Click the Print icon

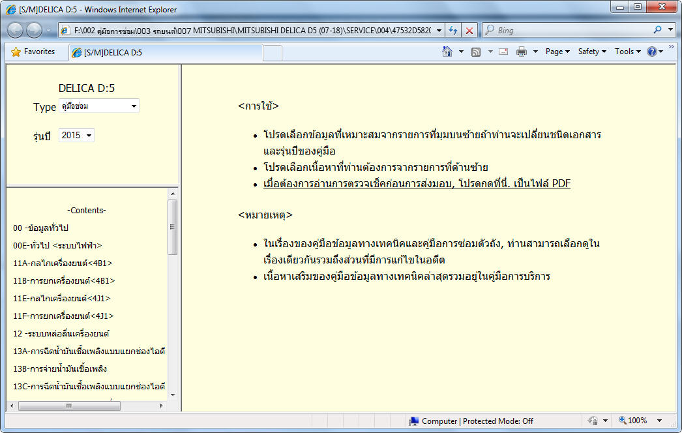click(x=521, y=52)
